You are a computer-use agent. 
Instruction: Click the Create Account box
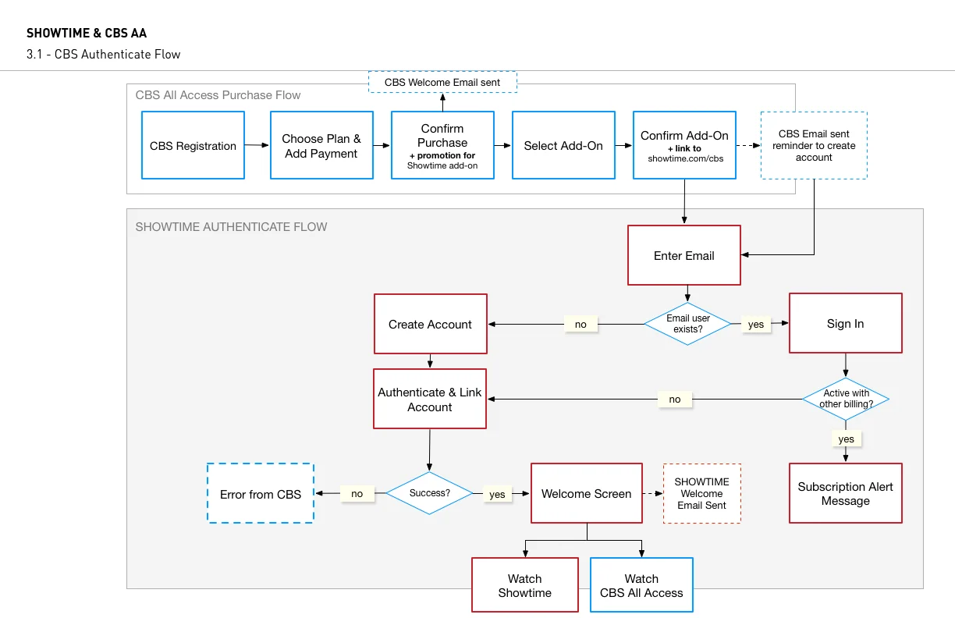pos(431,324)
